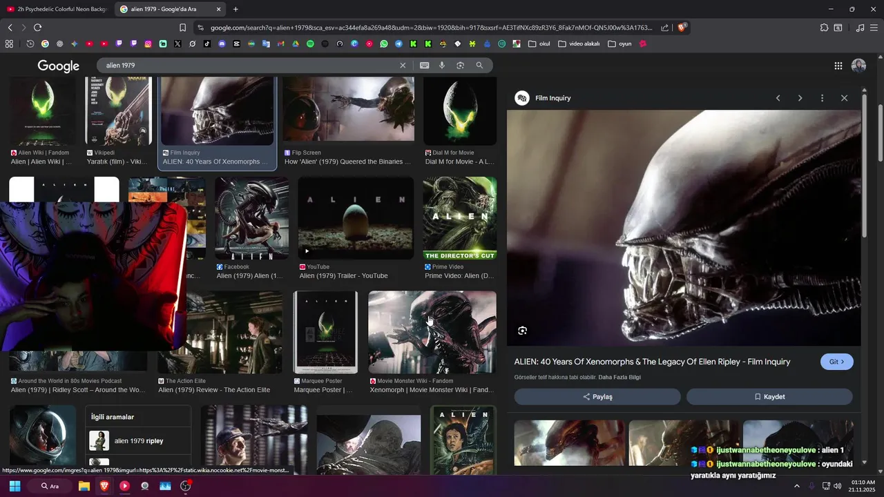
Task: Open the Dial M for Movie result image
Action: click(460, 110)
